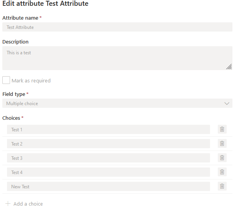Remove the Test 3 choice

pyautogui.click(x=222, y=158)
